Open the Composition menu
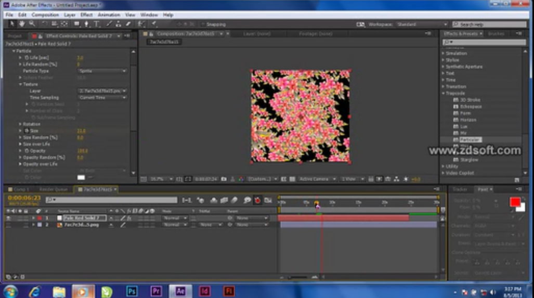Screen dimensions: 534x298 [45, 15]
